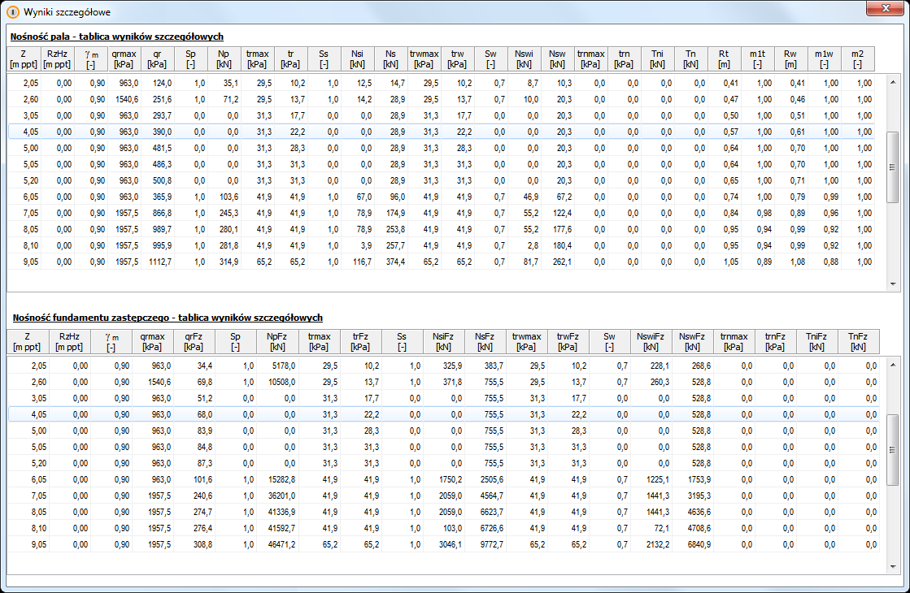Click the Rt [m] column header
Viewport: 910px width, 593px height.
click(x=724, y=58)
